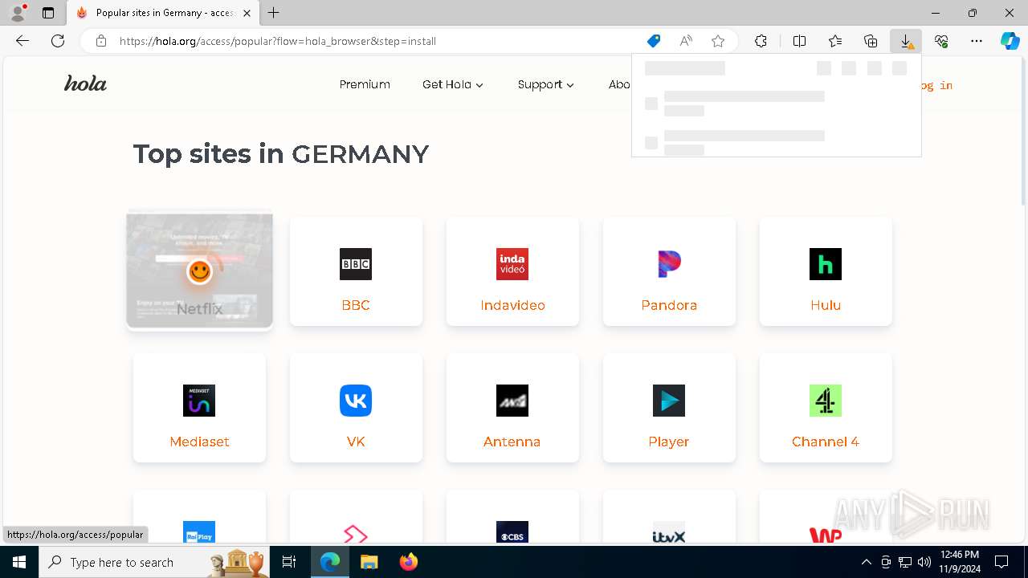Refresh the current page
Screen dimensions: 1028x578
point(58,41)
